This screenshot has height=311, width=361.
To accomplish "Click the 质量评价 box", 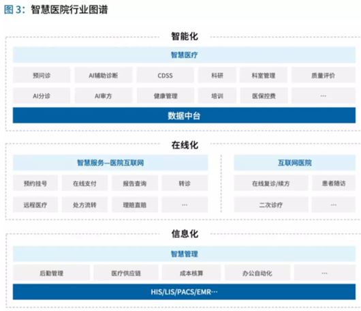I will (x=324, y=75).
